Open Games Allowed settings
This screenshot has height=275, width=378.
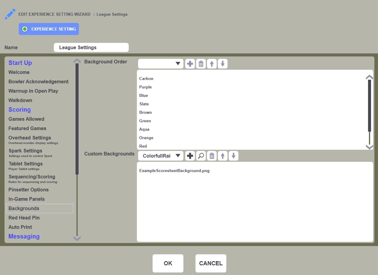(26, 119)
